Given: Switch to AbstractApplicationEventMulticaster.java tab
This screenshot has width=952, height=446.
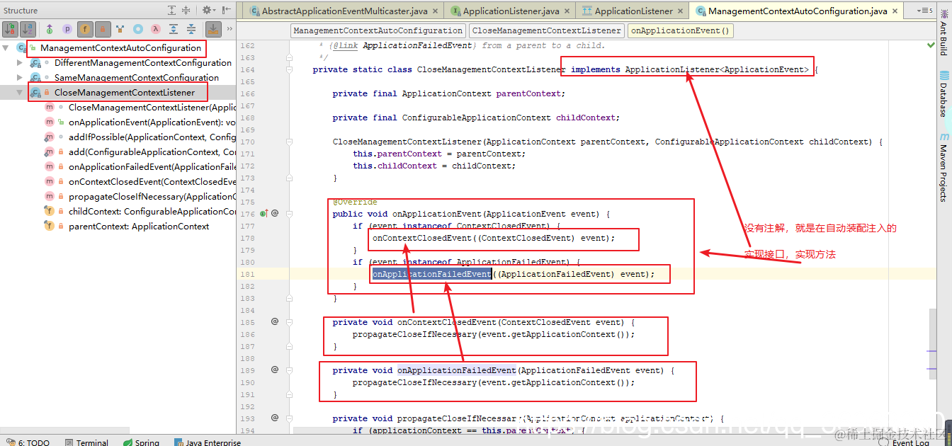Looking at the screenshot, I should pyautogui.click(x=344, y=11).
